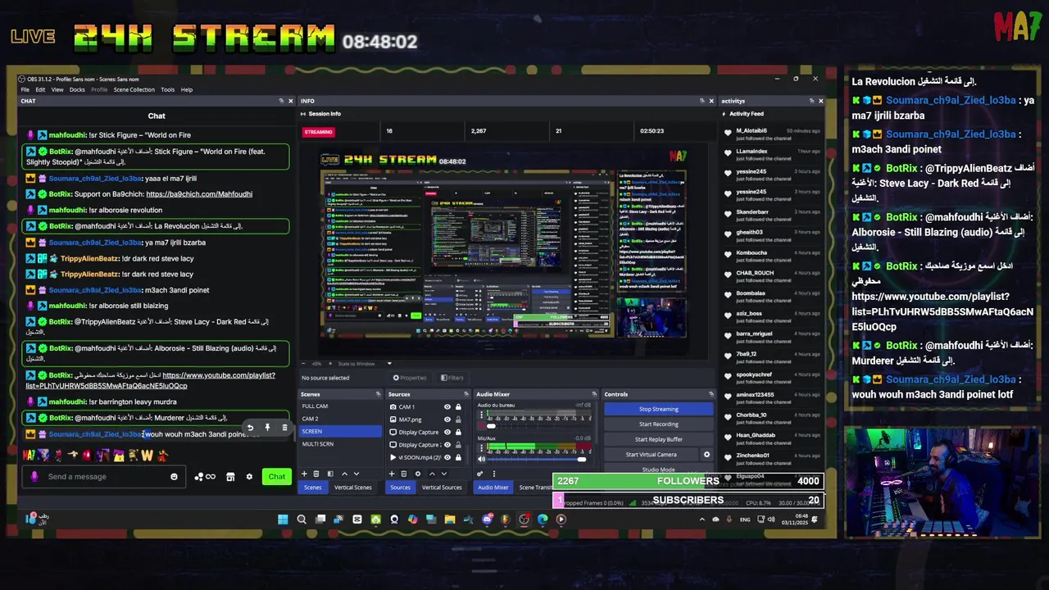The height and width of the screenshot is (590, 1049).
Task: Open the Edit menu
Action: coord(40,89)
